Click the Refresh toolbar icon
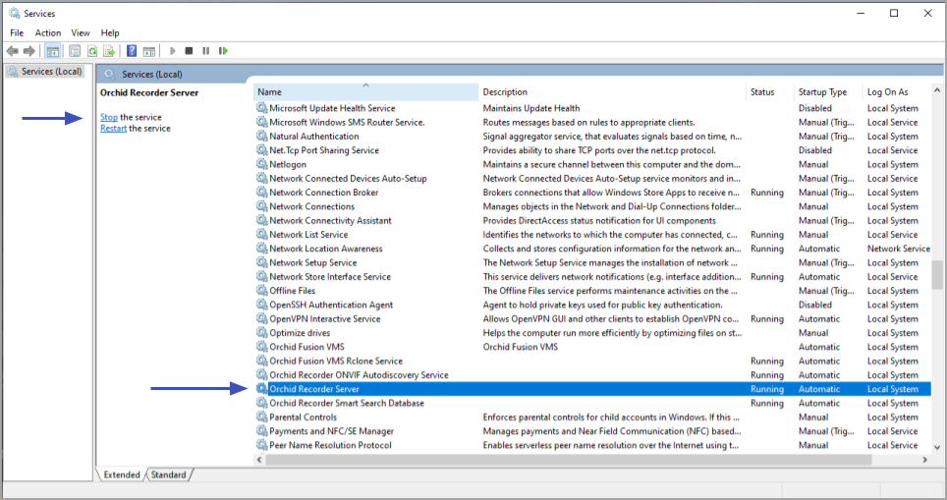The image size is (947, 500). coord(92,51)
